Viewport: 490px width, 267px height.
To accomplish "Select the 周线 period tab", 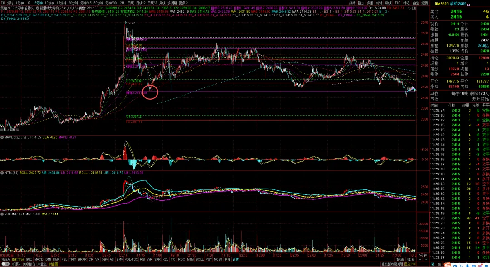I will point(162,3).
